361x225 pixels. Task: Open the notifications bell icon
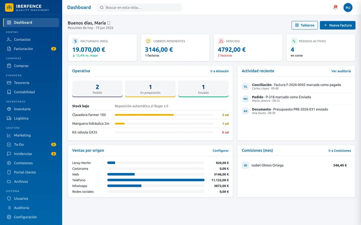[335, 7]
